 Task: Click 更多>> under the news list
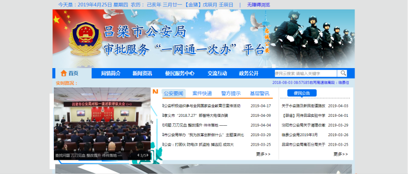[x=263, y=154]
